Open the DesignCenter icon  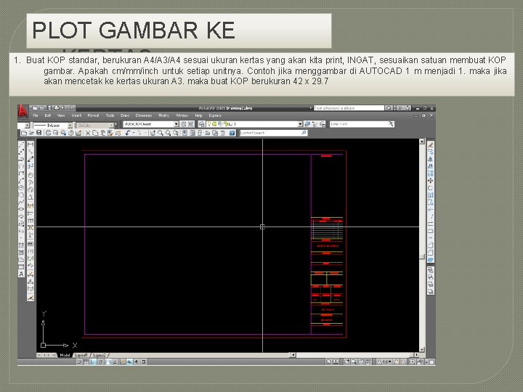click(192, 133)
